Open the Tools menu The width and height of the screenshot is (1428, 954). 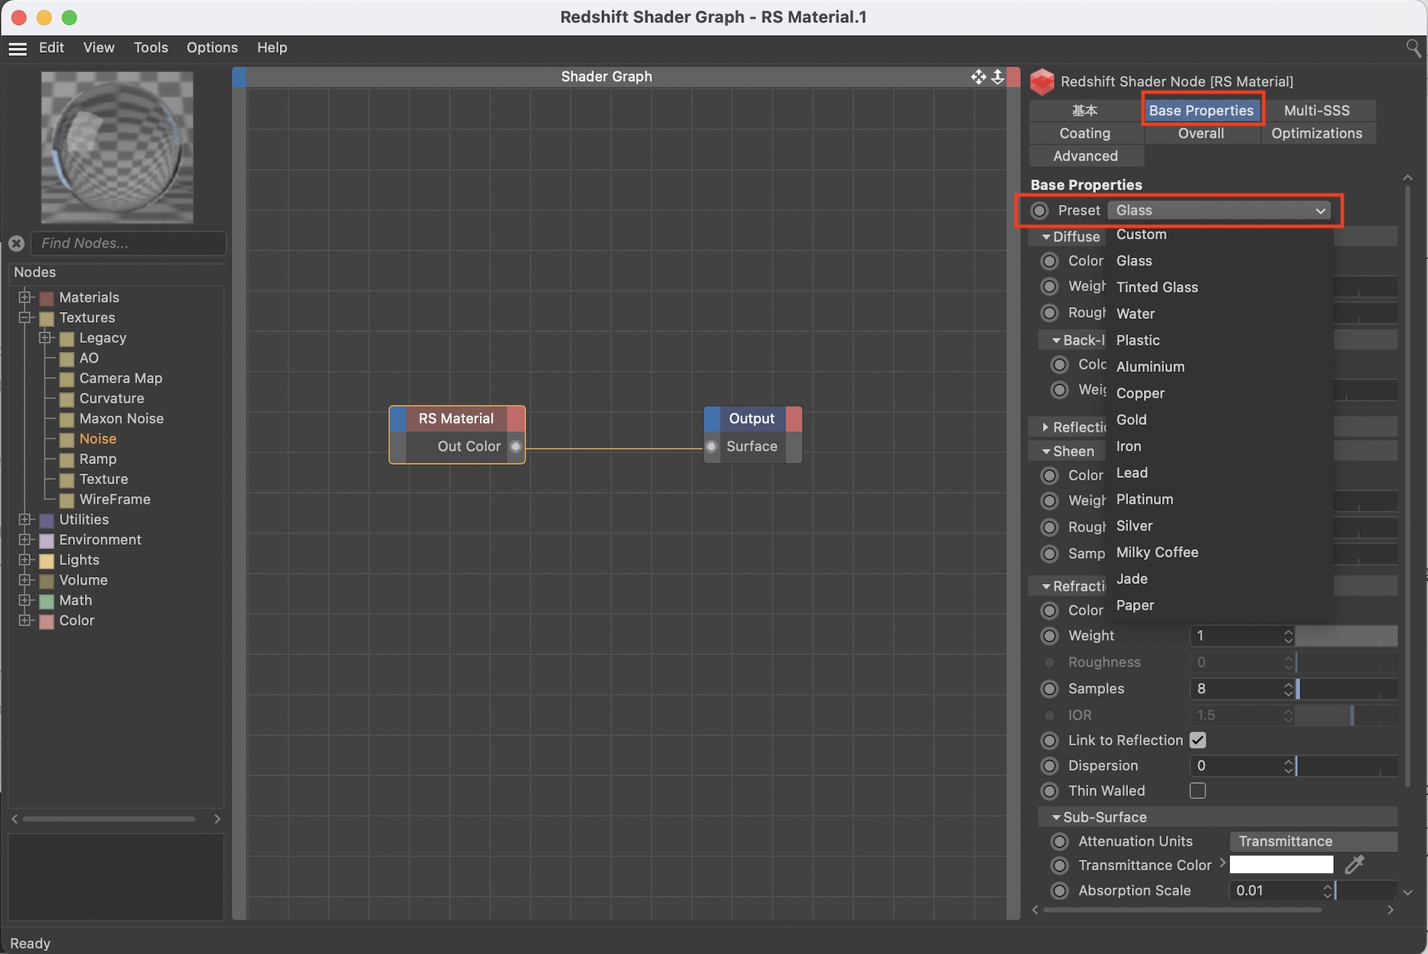pyautogui.click(x=151, y=48)
